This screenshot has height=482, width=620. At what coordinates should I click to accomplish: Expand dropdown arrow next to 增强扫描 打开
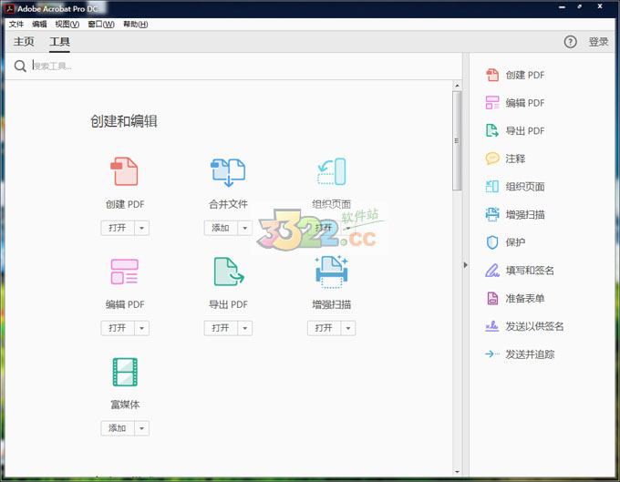pos(348,328)
